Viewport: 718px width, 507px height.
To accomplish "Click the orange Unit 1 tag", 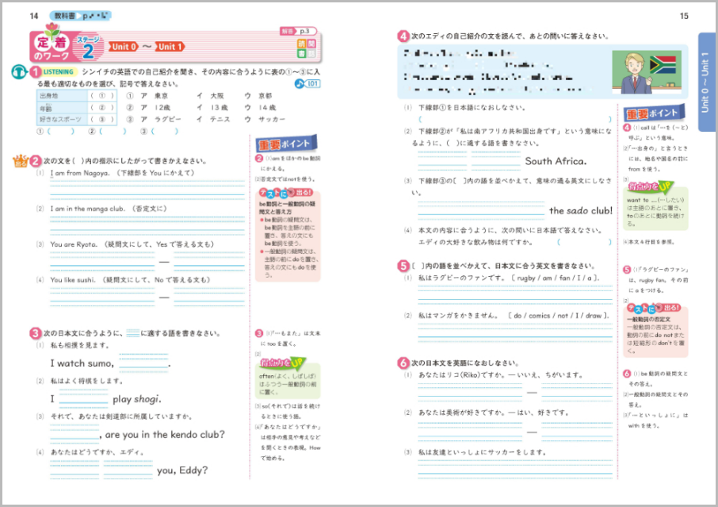I will 169,47.
